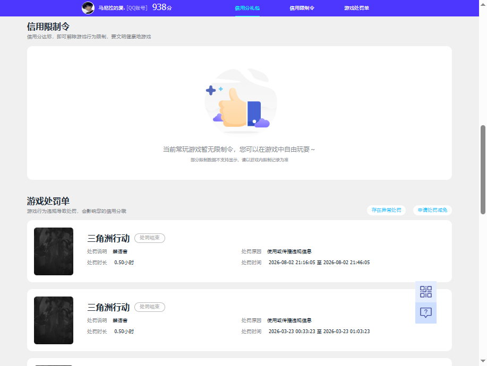Click 使用或传播违规信息 in the 2026-03-23 card

tap(289, 320)
